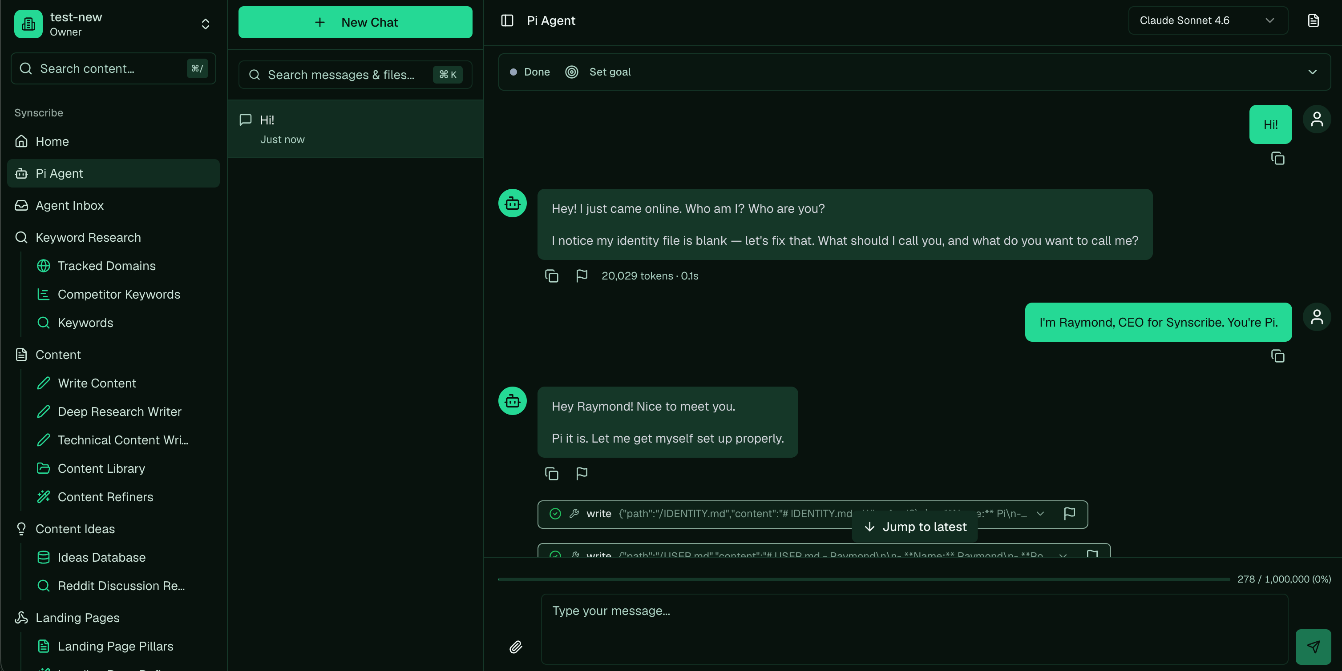
Task: Click the search icon in Search content
Action: (x=25, y=68)
